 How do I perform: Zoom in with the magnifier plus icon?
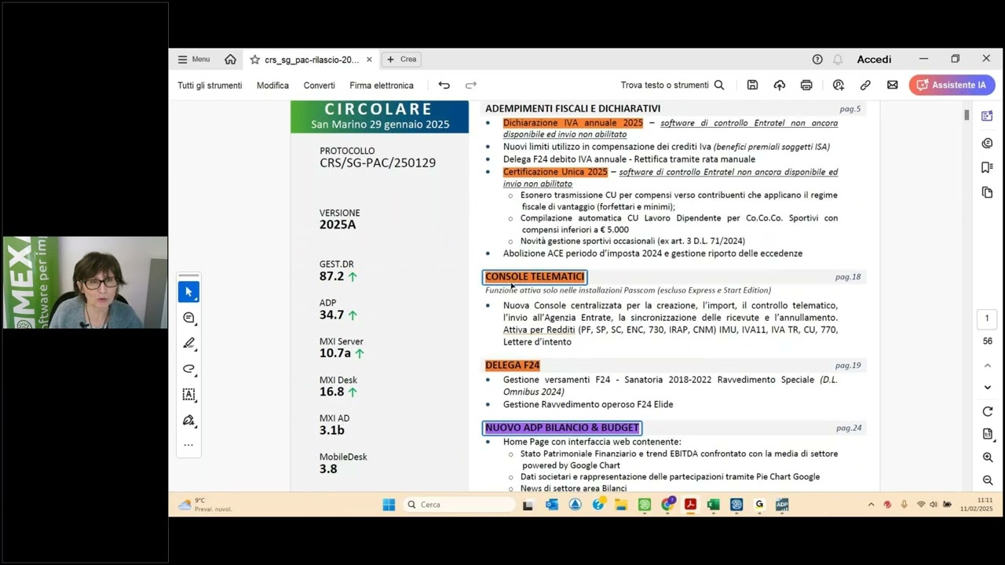988,457
